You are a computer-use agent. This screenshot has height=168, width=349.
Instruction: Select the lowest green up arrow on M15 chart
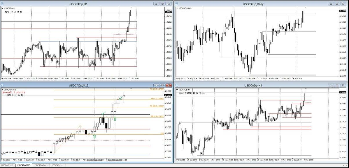click(94, 136)
